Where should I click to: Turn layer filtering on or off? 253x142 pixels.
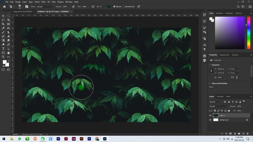coord(244,101)
